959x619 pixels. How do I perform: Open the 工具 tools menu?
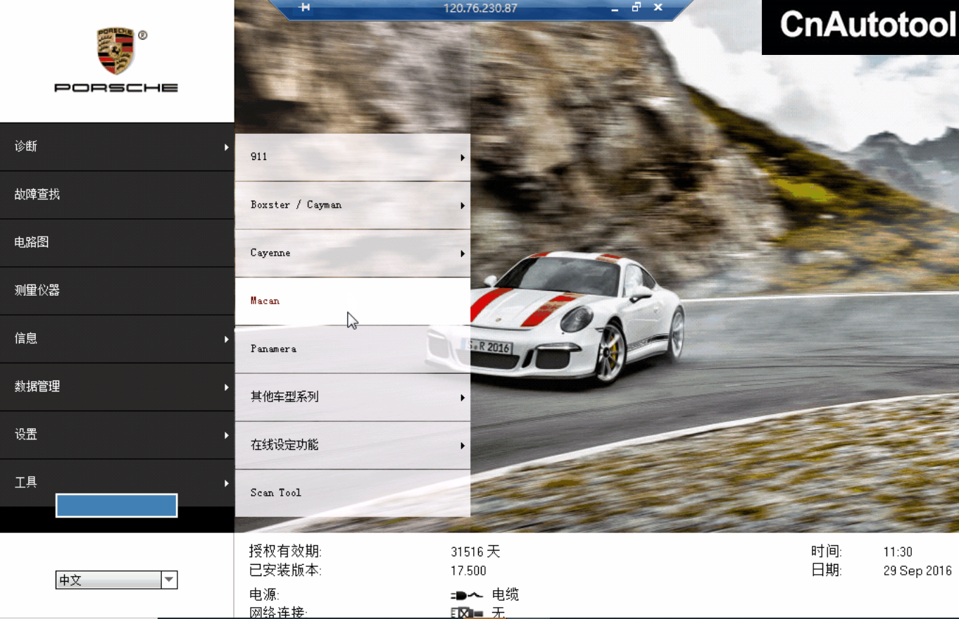click(x=117, y=482)
